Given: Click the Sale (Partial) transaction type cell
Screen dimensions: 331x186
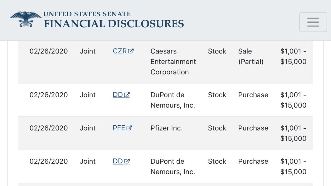Looking at the screenshot, I should click(x=251, y=56).
